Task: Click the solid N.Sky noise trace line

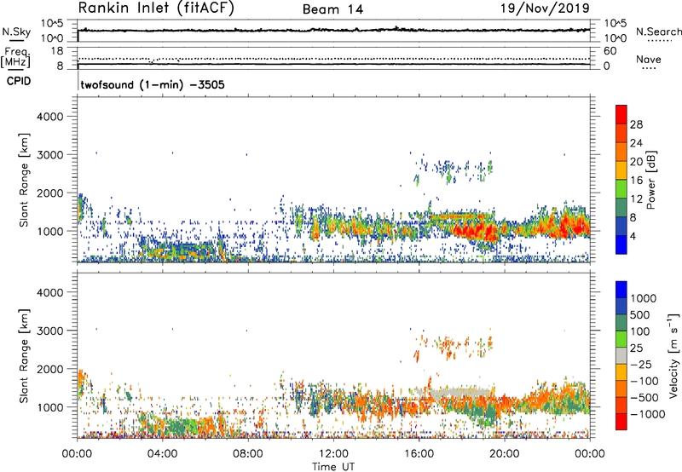Action: [x=334, y=30]
